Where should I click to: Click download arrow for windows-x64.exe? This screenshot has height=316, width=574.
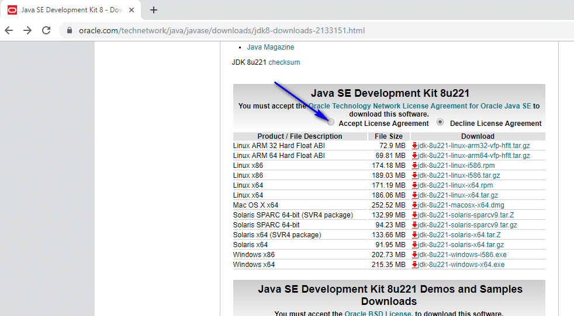point(415,265)
